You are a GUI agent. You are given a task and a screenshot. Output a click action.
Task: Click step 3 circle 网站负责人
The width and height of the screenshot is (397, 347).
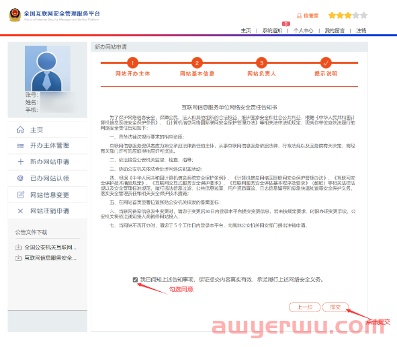[x=261, y=63]
